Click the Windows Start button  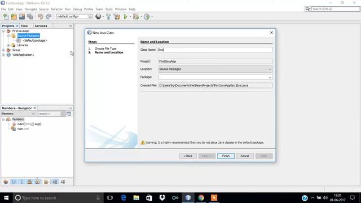[6, 198]
